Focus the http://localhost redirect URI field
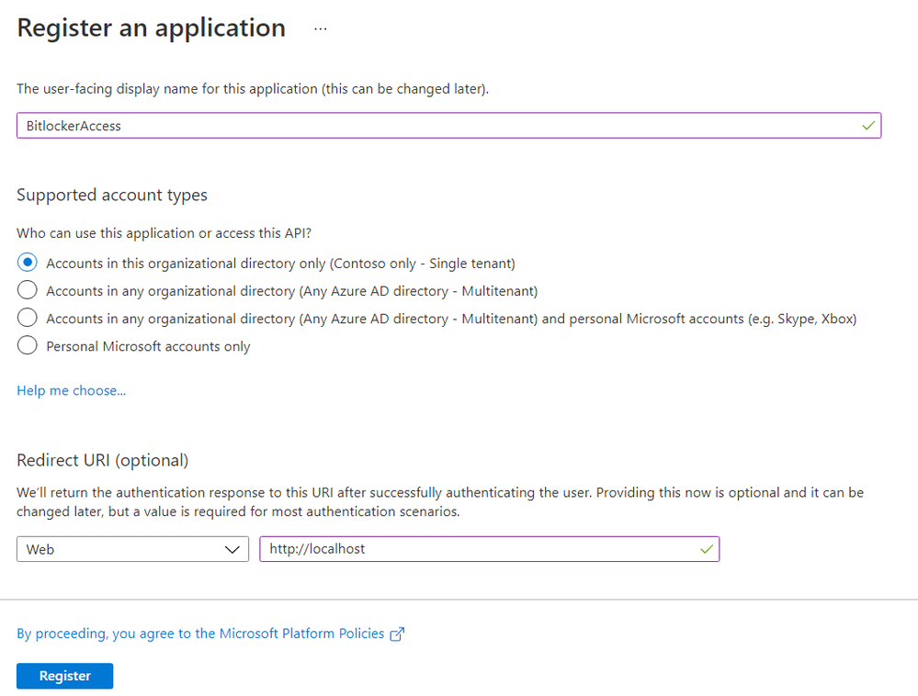The height and width of the screenshot is (696, 918). [x=478, y=549]
